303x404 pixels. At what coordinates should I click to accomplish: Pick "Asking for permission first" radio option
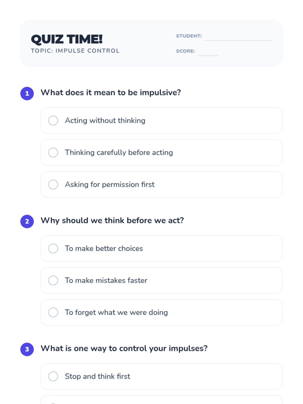click(53, 185)
